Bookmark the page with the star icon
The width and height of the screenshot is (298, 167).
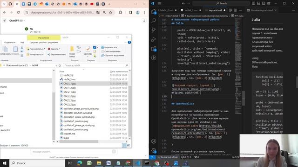click(x=110, y=13)
